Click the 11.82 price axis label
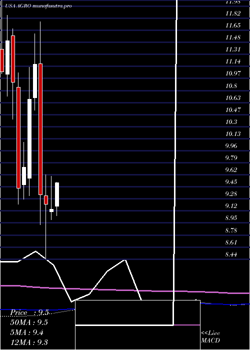Screen dimensions: 250x350 233,13
